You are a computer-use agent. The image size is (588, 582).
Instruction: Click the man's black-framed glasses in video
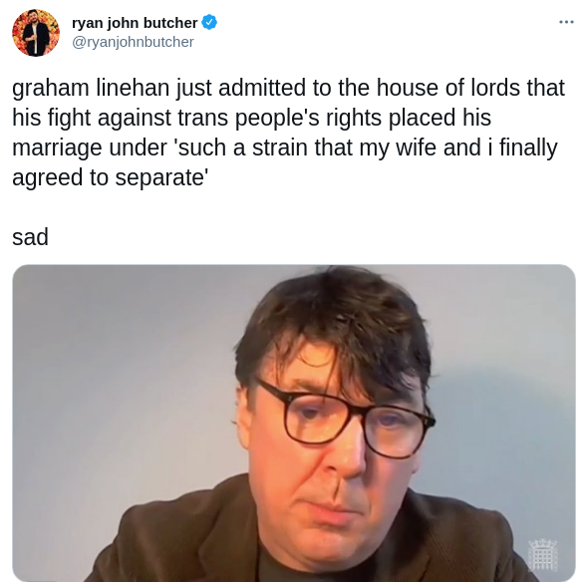point(344,419)
